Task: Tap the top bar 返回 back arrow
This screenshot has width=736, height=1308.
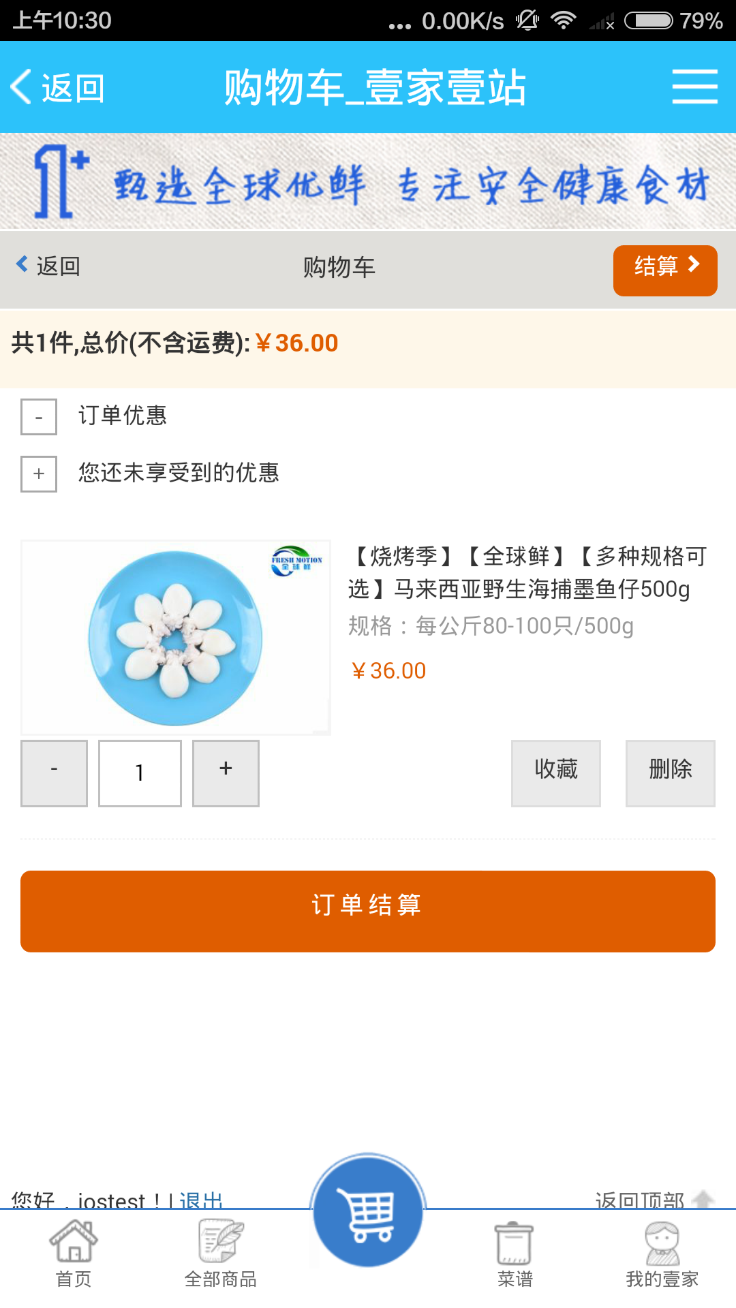Action: tap(58, 88)
